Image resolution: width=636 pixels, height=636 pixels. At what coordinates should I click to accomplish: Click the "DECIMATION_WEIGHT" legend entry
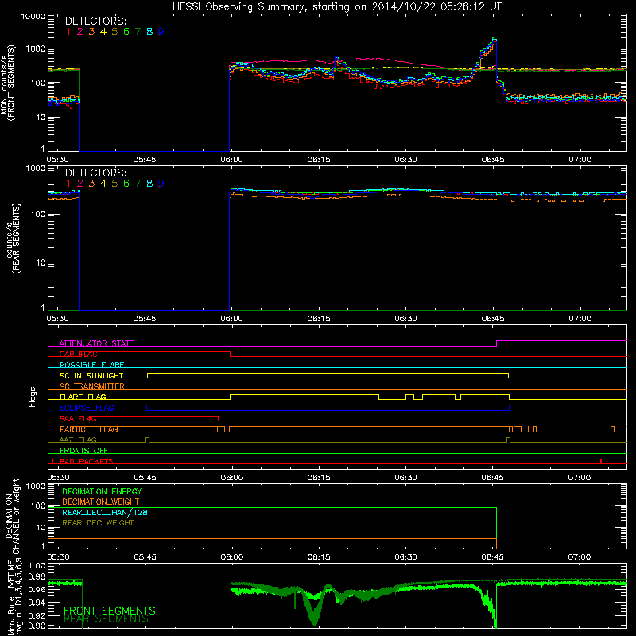[101, 502]
